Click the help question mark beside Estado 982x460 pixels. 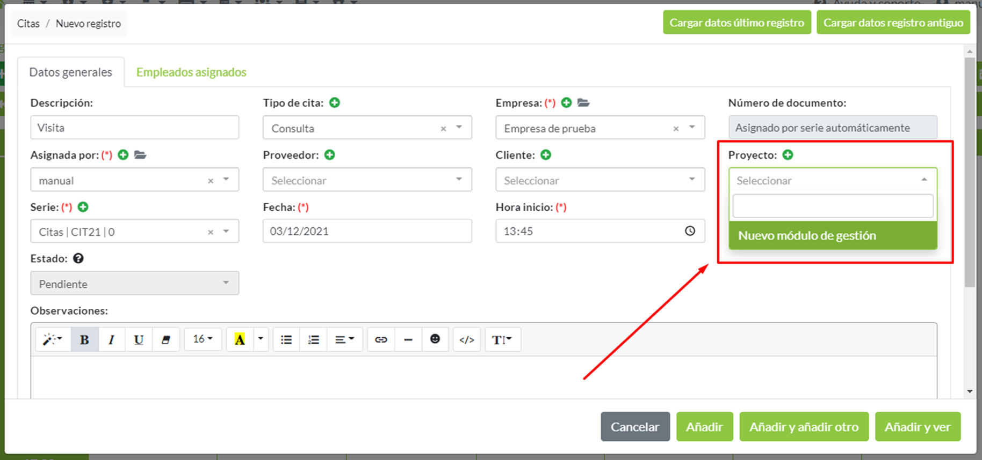pyautogui.click(x=78, y=258)
